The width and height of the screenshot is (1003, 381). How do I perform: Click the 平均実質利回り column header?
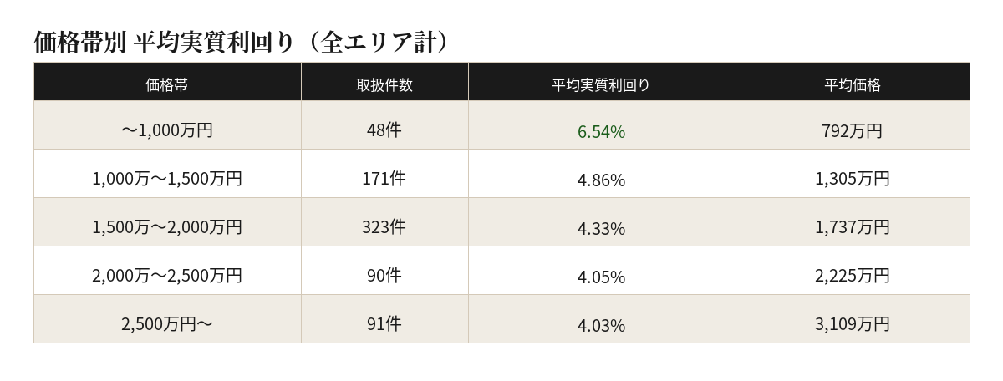click(x=601, y=84)
